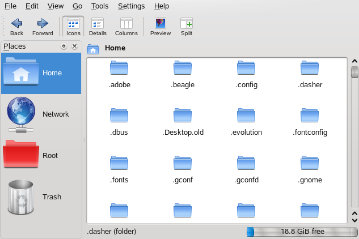Close the Places panel
359x239 pixels.
point(74,46)
